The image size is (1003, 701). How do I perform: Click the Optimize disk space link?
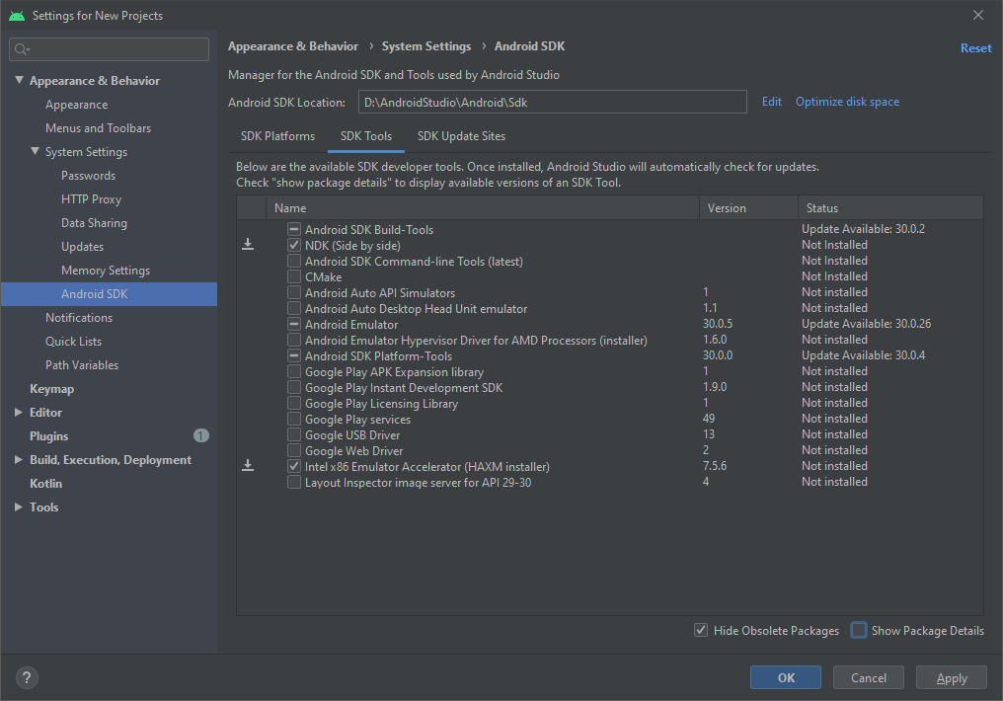coord(847,102)
